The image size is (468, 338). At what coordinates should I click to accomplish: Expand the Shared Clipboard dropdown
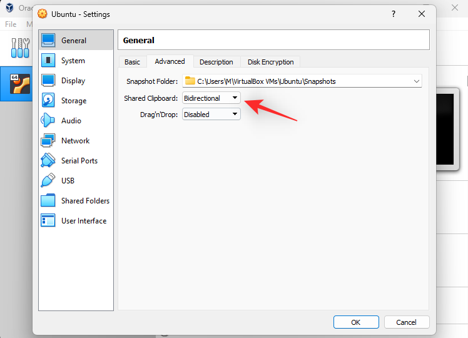pyautogui.click(x=211, y=98)
